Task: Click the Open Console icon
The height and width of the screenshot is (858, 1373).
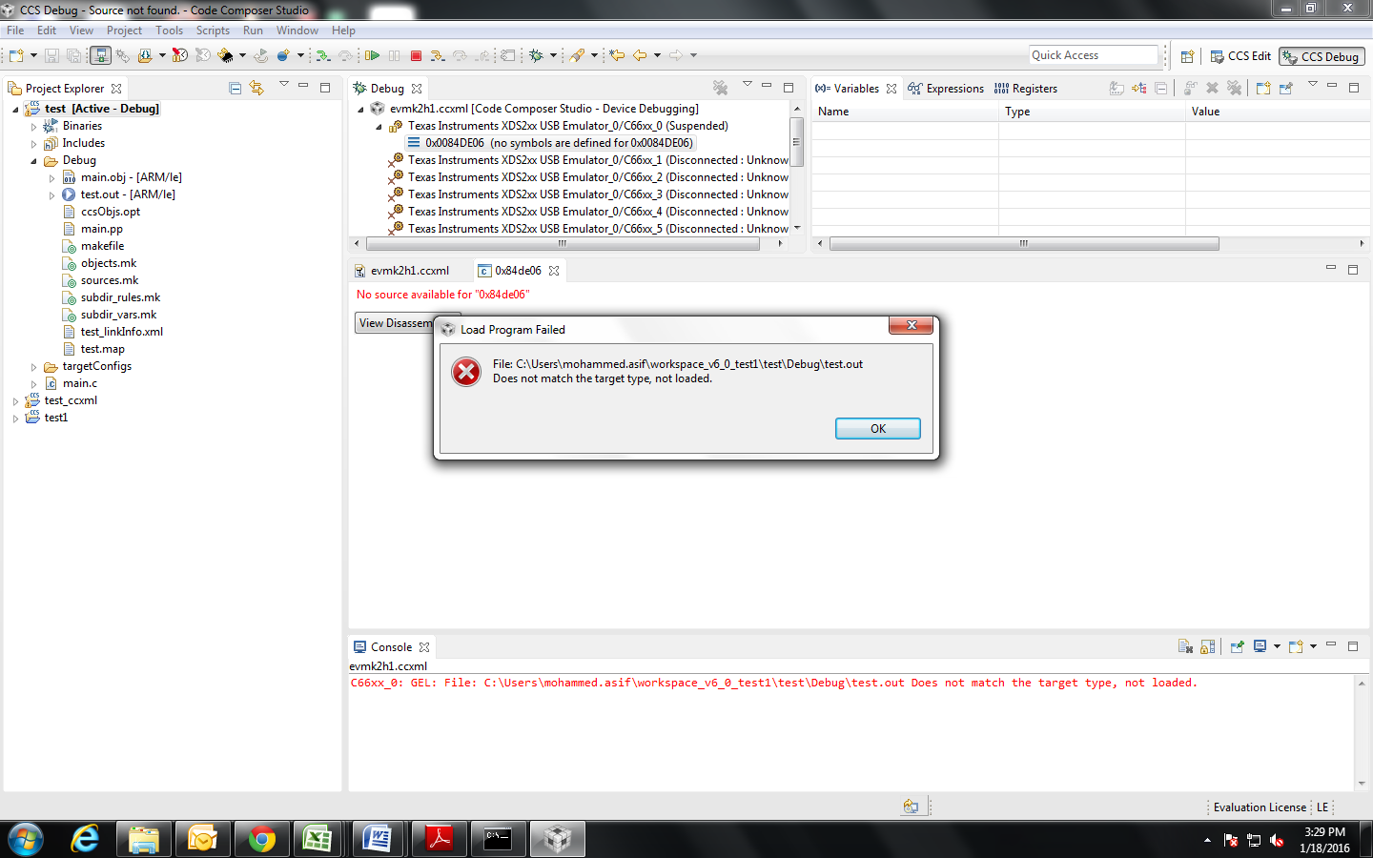Action: [x=1296, y=646]
